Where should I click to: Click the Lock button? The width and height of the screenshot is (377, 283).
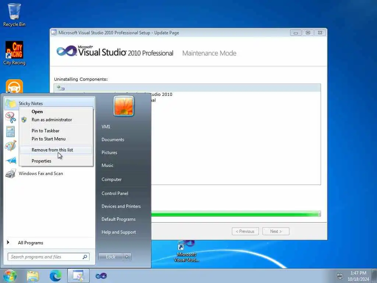tap(110, 257)
